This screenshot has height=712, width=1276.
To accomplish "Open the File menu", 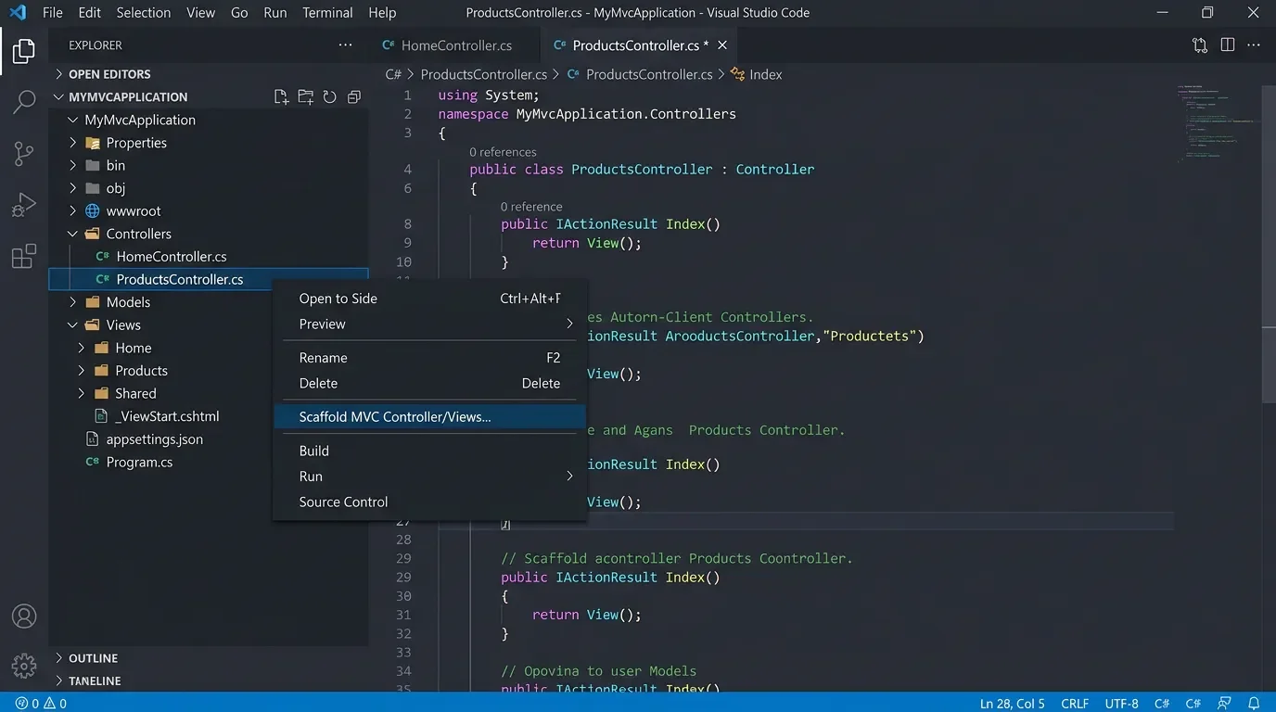I will 53,13.
